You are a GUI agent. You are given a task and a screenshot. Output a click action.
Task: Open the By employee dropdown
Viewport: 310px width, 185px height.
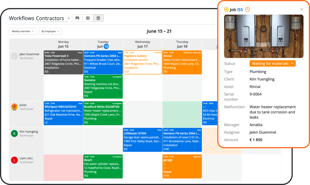point(50,31)
